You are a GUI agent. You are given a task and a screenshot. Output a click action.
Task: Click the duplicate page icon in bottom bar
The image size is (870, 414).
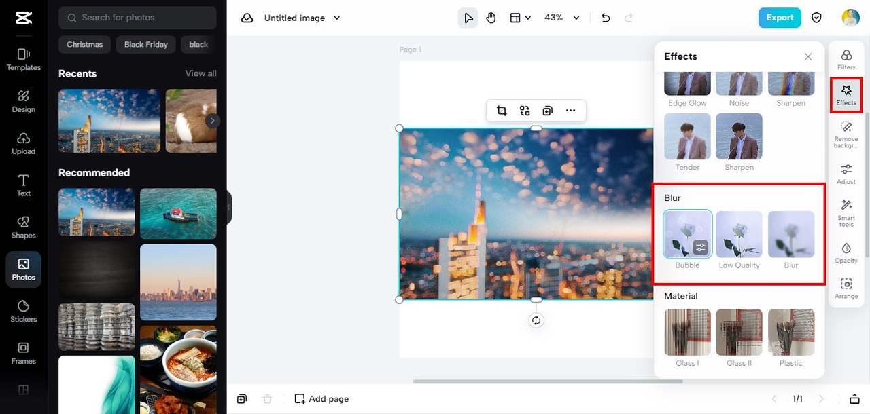tap(242, 399)
